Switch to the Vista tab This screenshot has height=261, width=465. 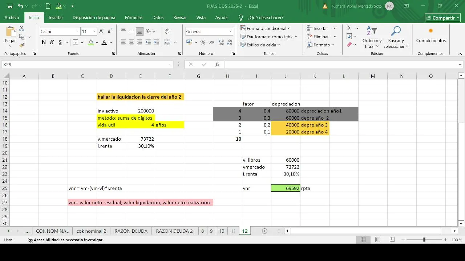[201, 17]
